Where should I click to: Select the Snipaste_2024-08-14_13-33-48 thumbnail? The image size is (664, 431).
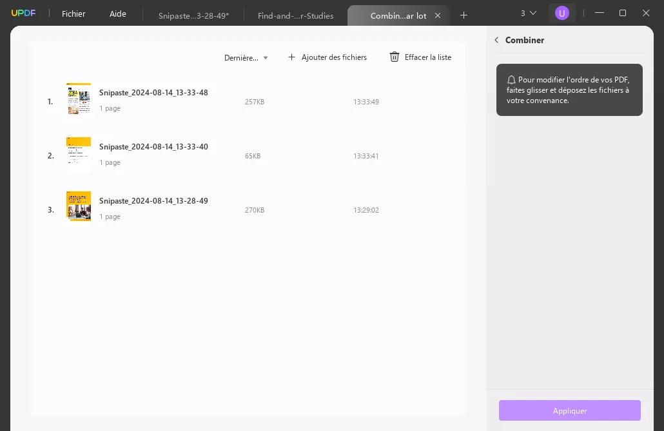(79, 99)
